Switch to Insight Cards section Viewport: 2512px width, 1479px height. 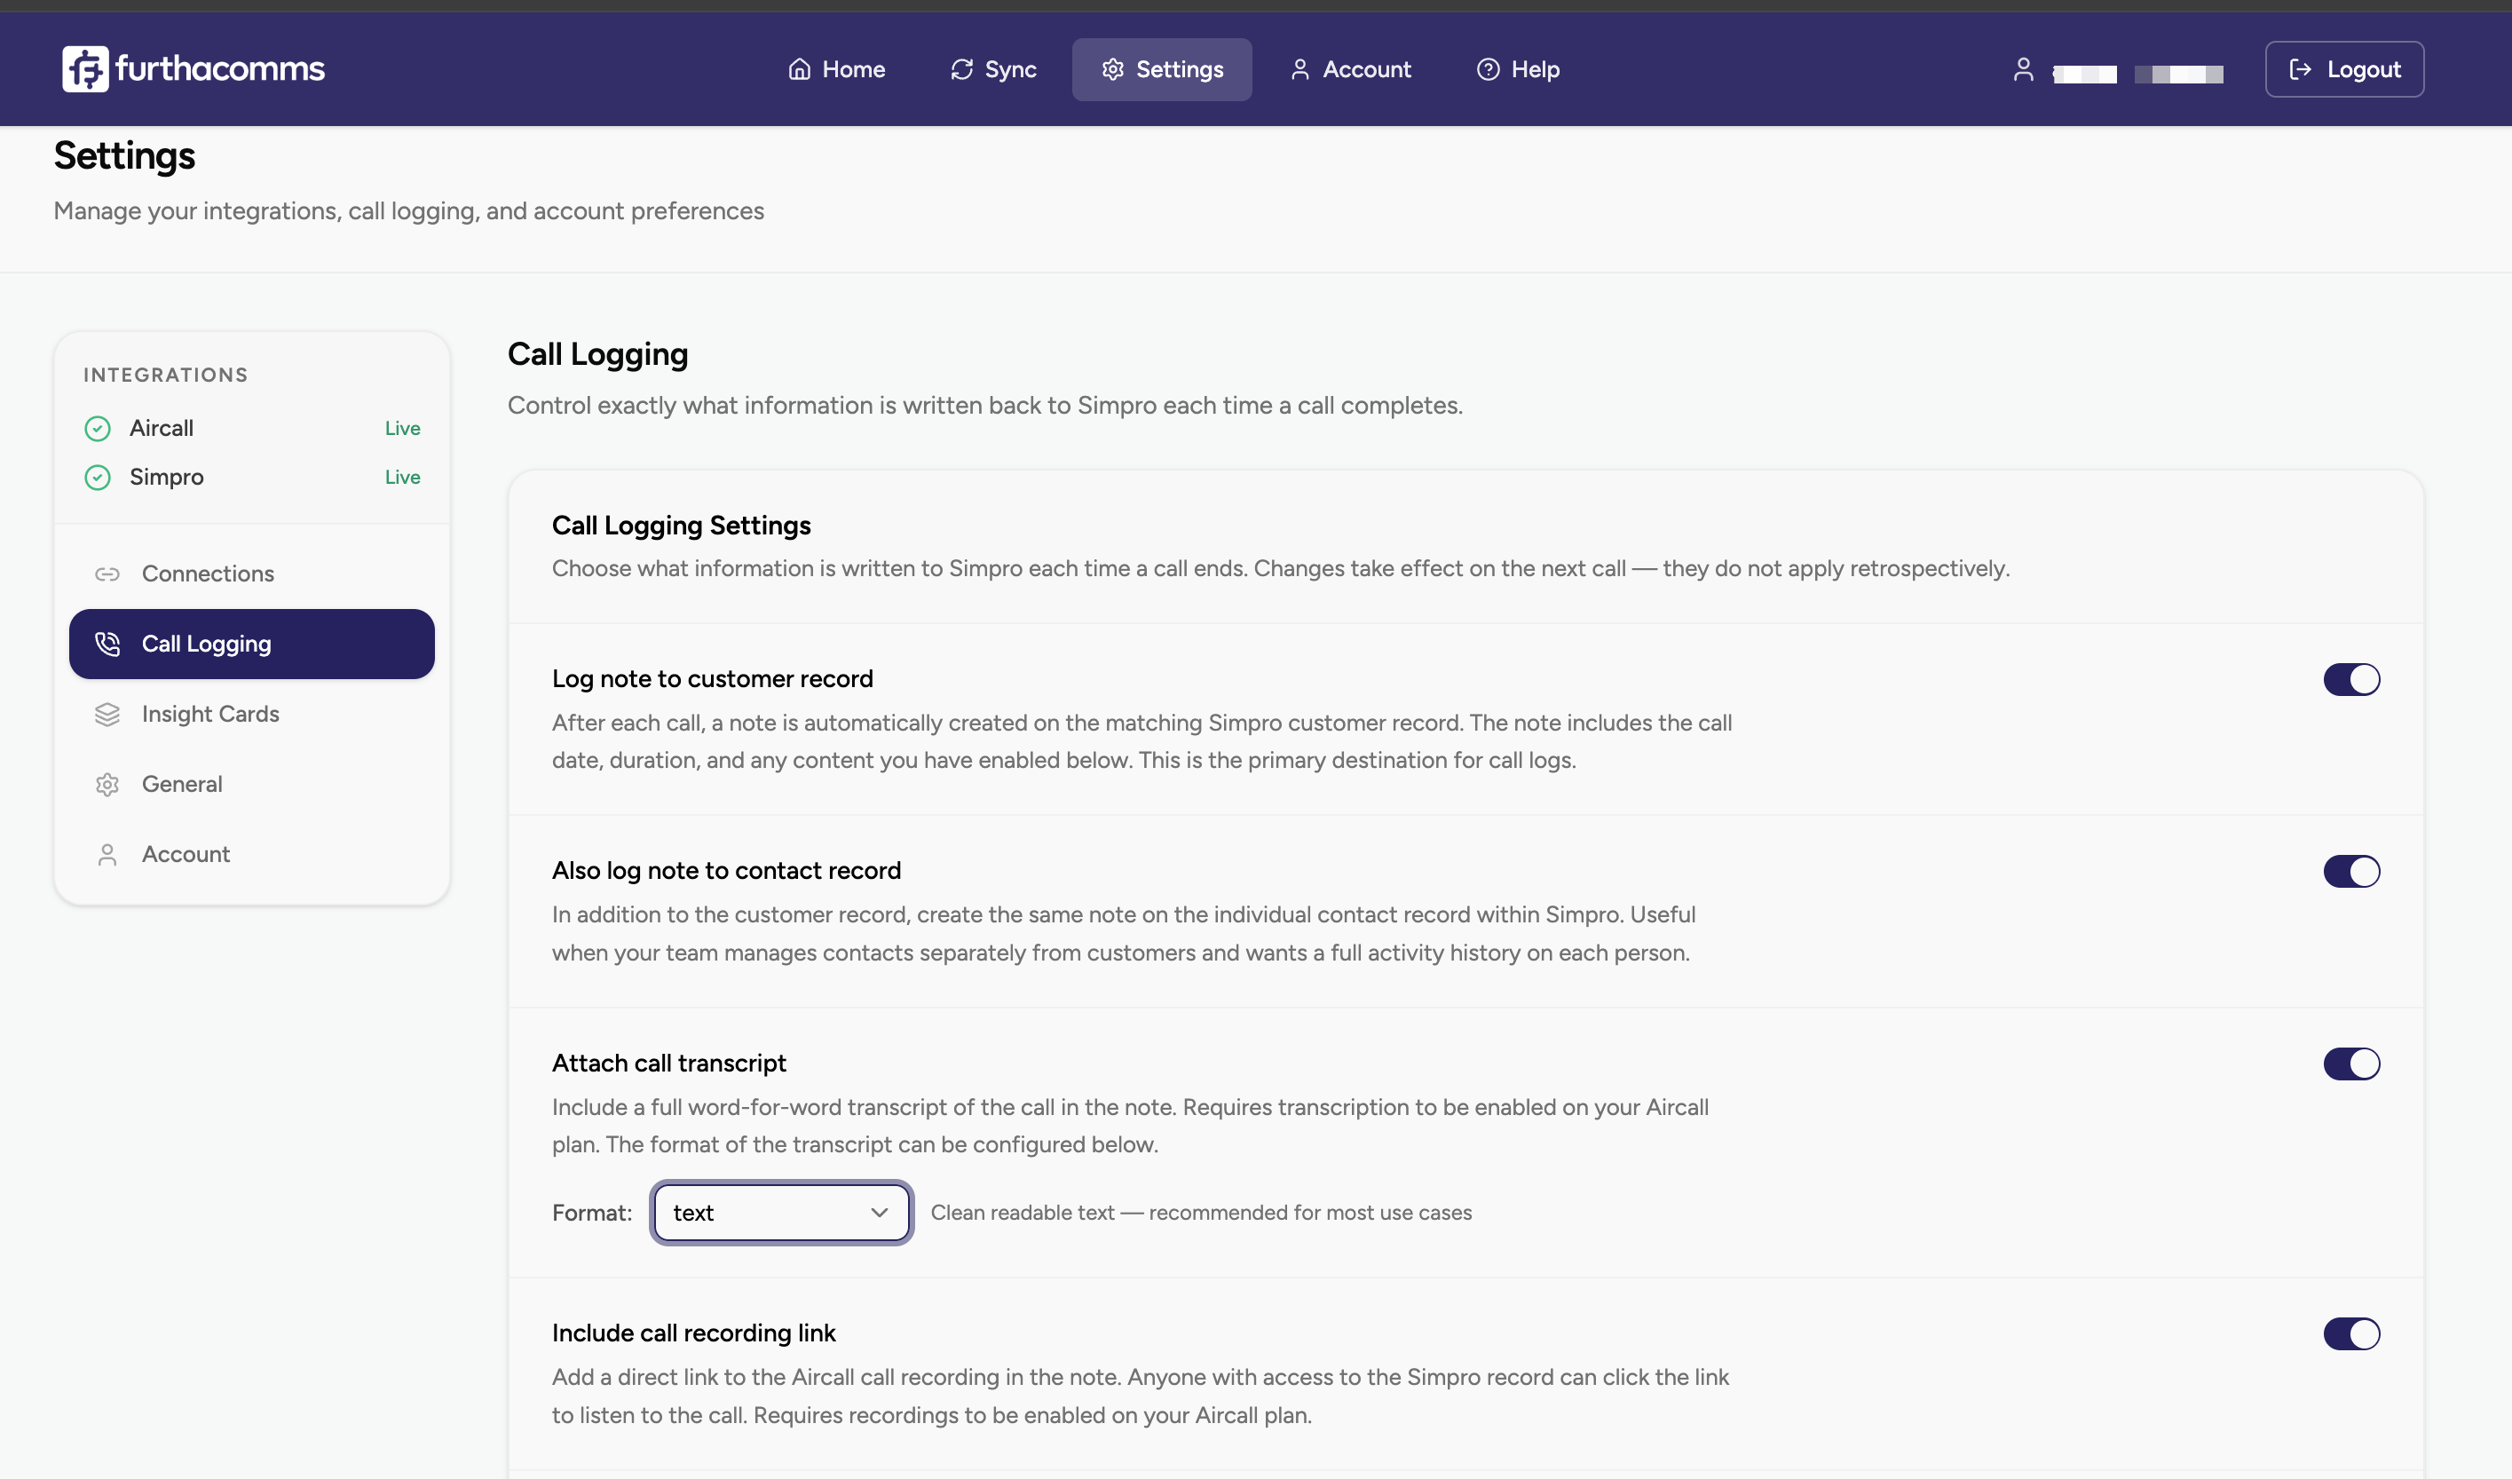(x=252, y=715)
